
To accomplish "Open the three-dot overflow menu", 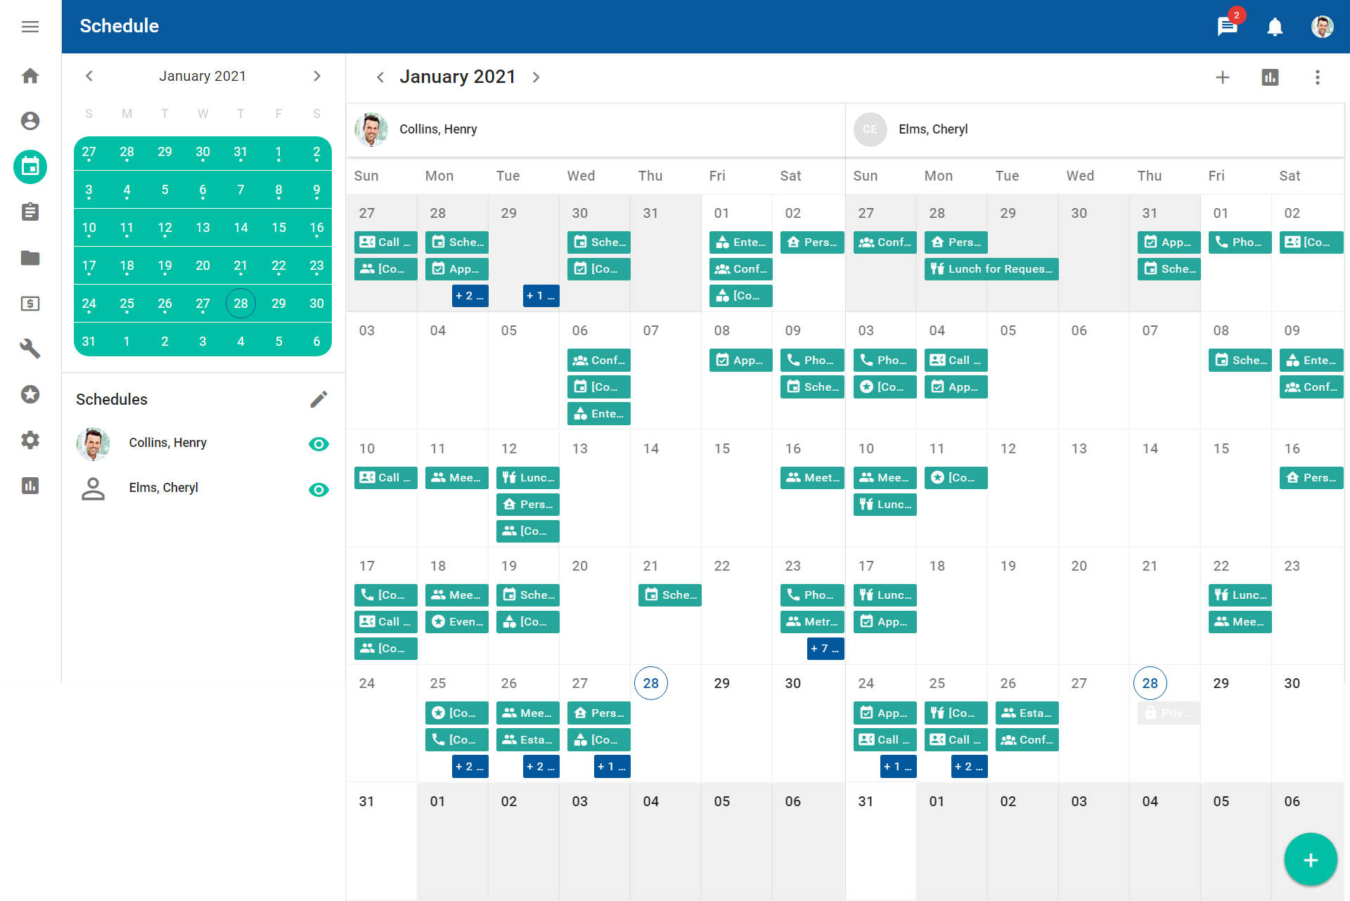I will pos(1318,77).
